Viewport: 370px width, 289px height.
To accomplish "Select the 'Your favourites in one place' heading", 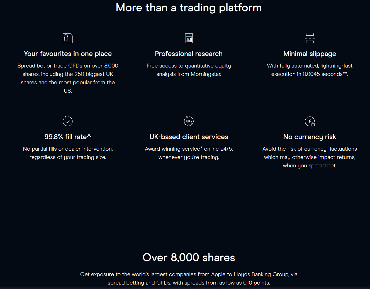I will 68,54.
